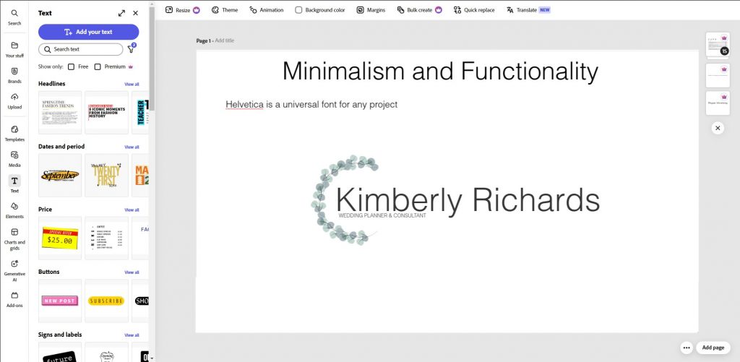Open the first page thumbnail
Screen dimensions: 740x362
click(x=718, y=46)
